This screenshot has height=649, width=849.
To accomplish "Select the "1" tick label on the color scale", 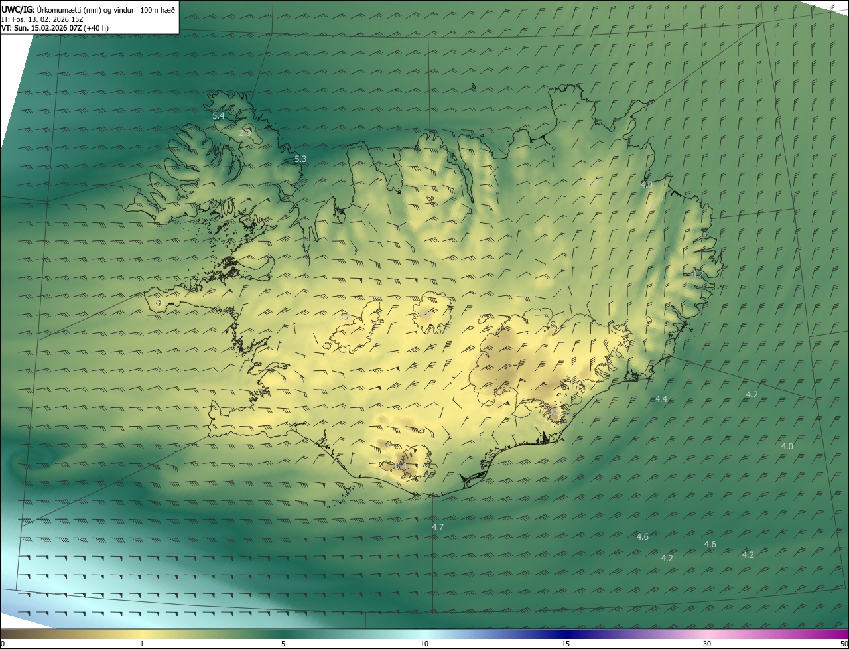I will pos(142,644).
